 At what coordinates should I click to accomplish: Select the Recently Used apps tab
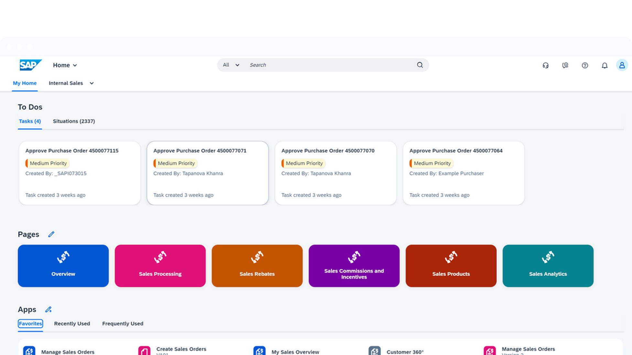(x=72, y=324)
